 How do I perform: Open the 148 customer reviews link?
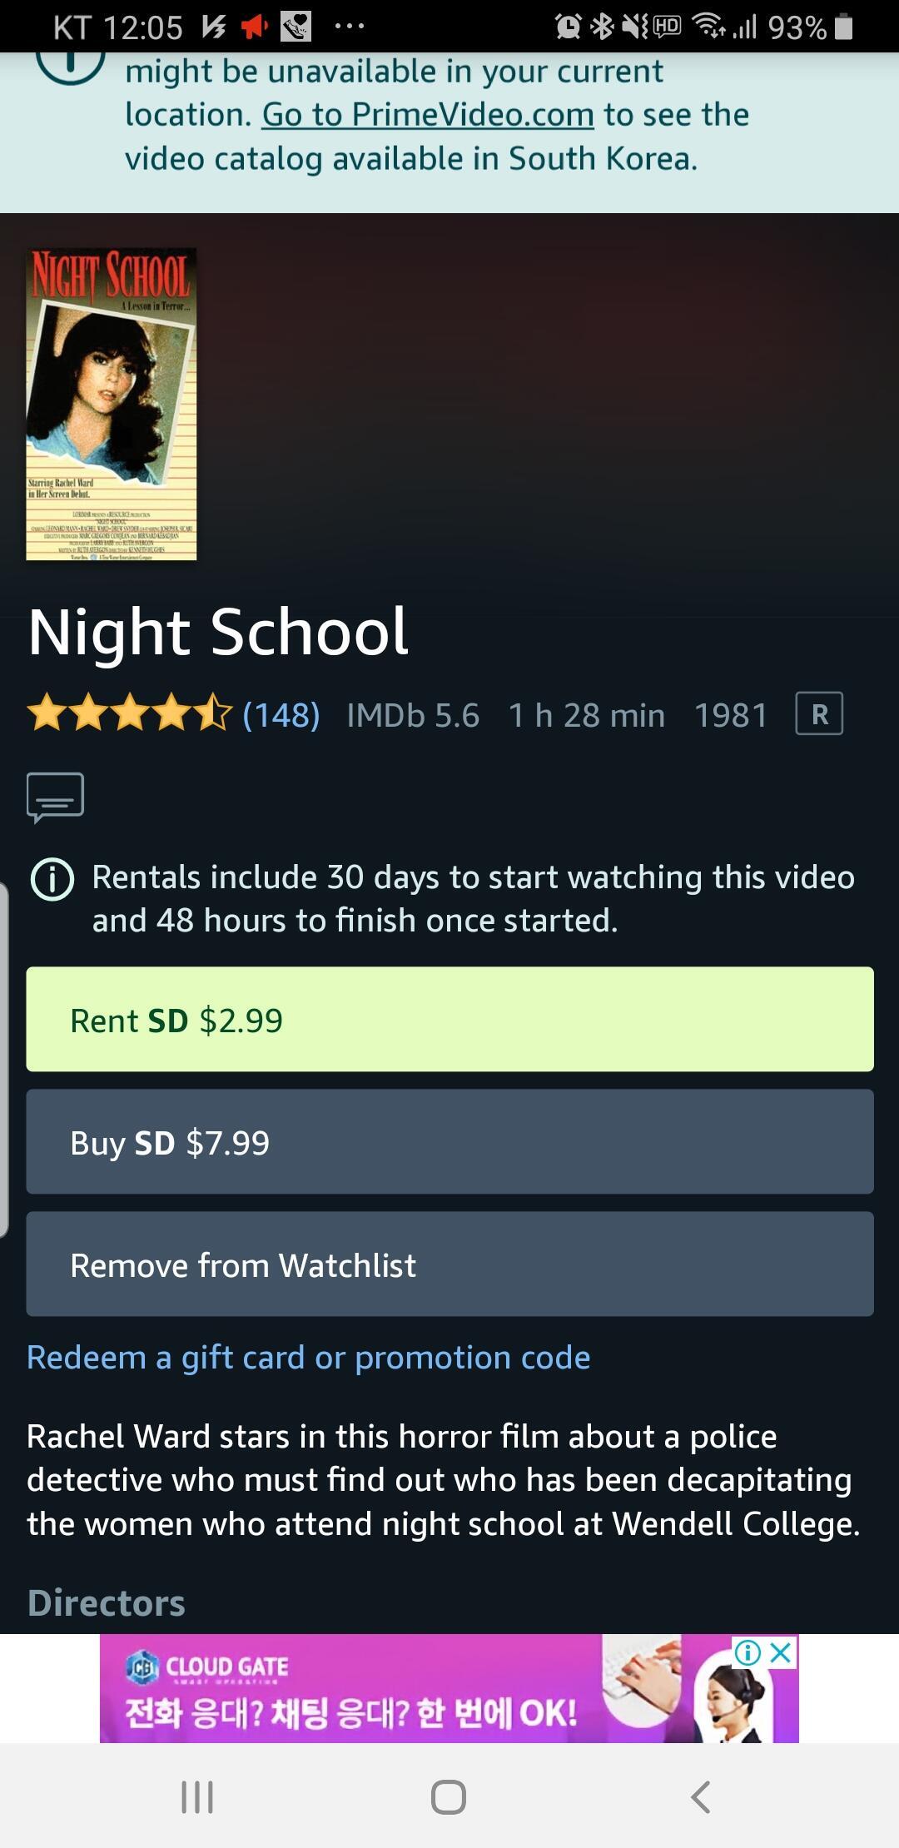(x=281, y=715)
